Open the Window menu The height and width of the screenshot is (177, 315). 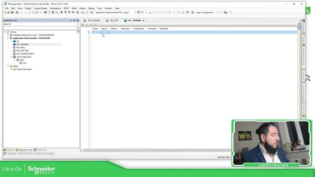108,8
